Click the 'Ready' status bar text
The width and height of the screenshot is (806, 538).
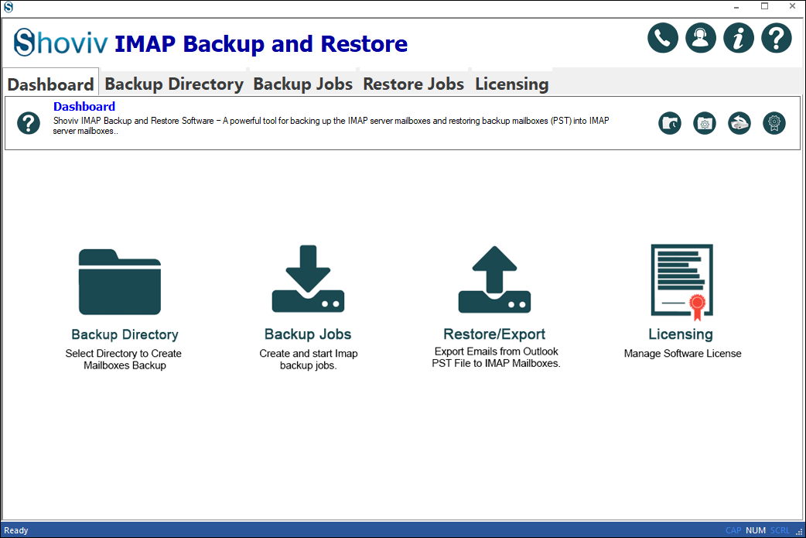tap(16, 530)
